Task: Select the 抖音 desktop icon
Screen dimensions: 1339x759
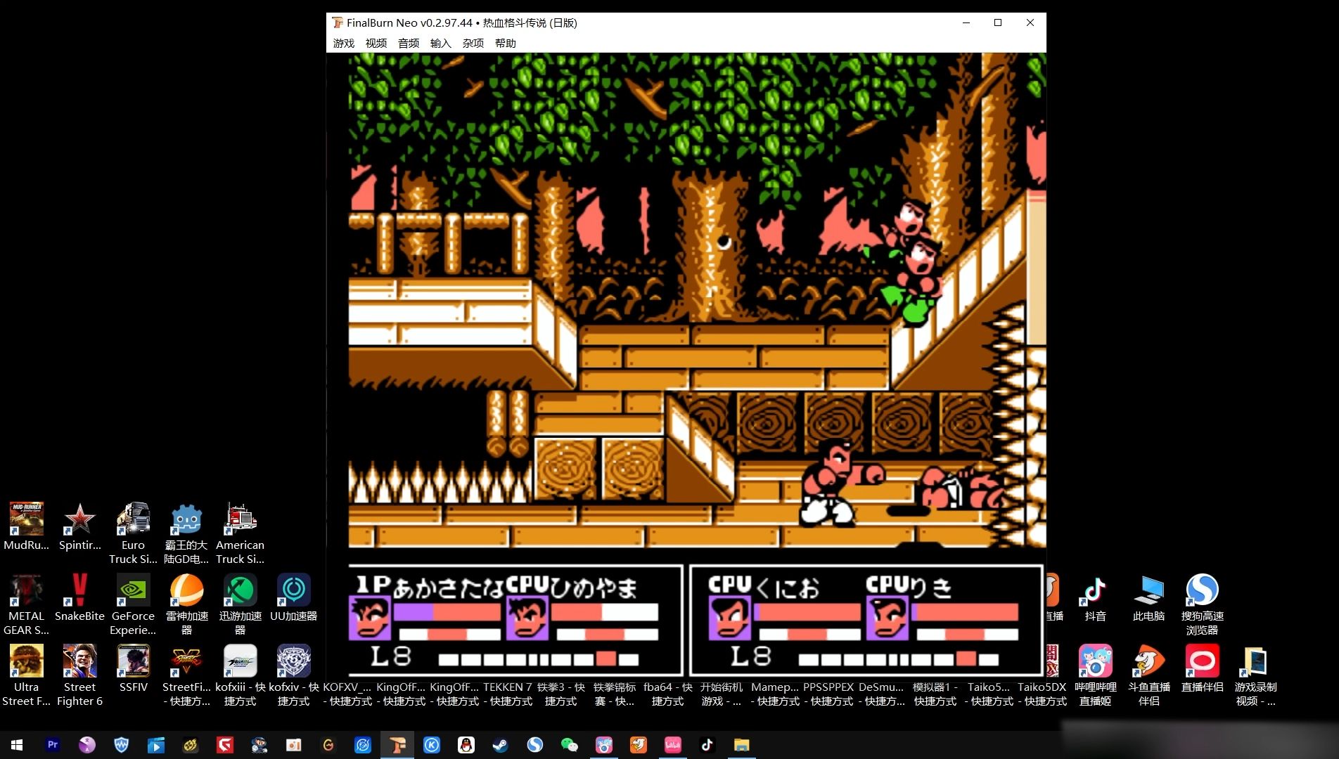Action: pyautogui.click(x=1095, y=598)
